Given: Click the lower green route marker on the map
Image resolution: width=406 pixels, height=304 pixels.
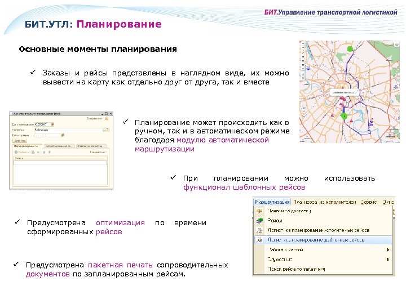Looking at the screenshot, I should (x=344, y=117).
